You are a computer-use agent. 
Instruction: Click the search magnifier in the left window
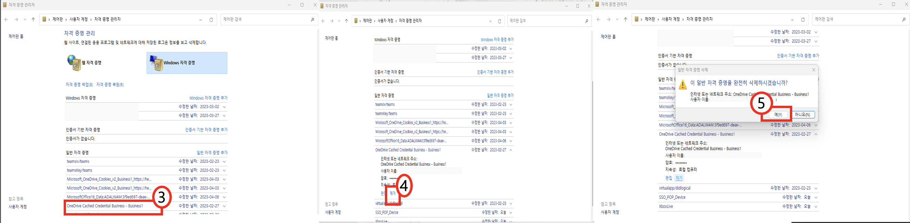coord(312,20)
